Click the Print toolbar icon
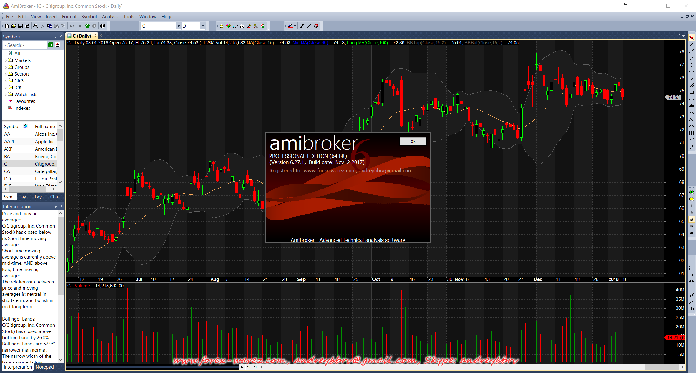This screenshot has width=696, height=373. 36,26
